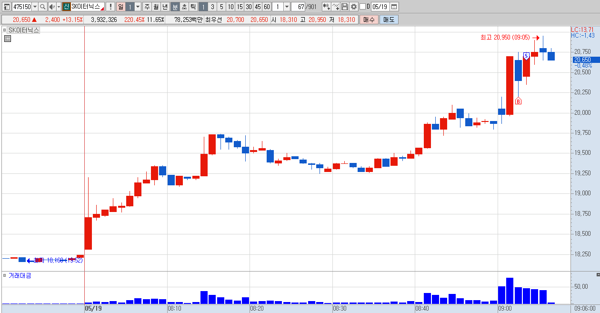Select the 30 minute interval tab
This screenshot has width=600, height=313.
click(249, 7)
